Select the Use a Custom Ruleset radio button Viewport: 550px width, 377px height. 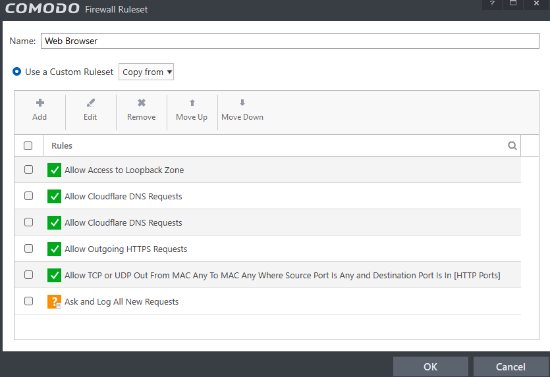coord(16,72)
